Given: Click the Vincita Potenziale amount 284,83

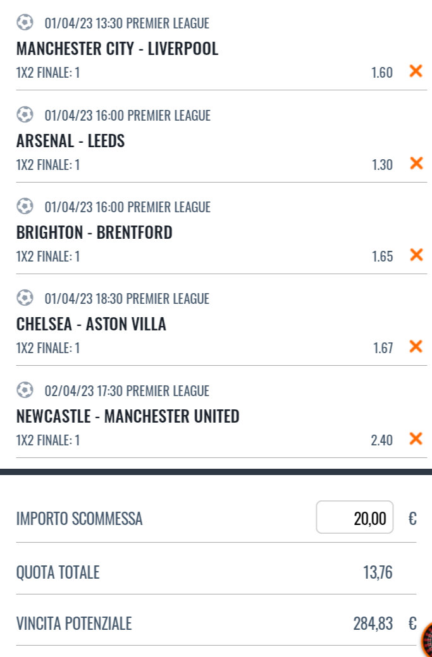Looking at the screenshot, I should pyautogui.click(x=373, y=624).
